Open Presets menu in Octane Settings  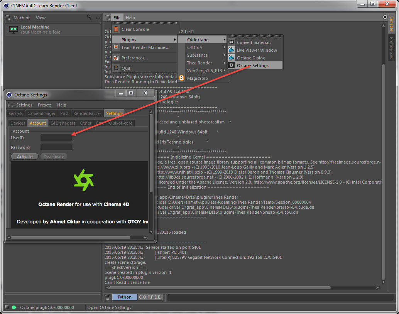tap(45, 105)
